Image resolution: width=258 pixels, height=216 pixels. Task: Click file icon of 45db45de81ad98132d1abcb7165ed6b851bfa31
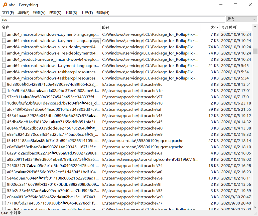click(4, 122)
